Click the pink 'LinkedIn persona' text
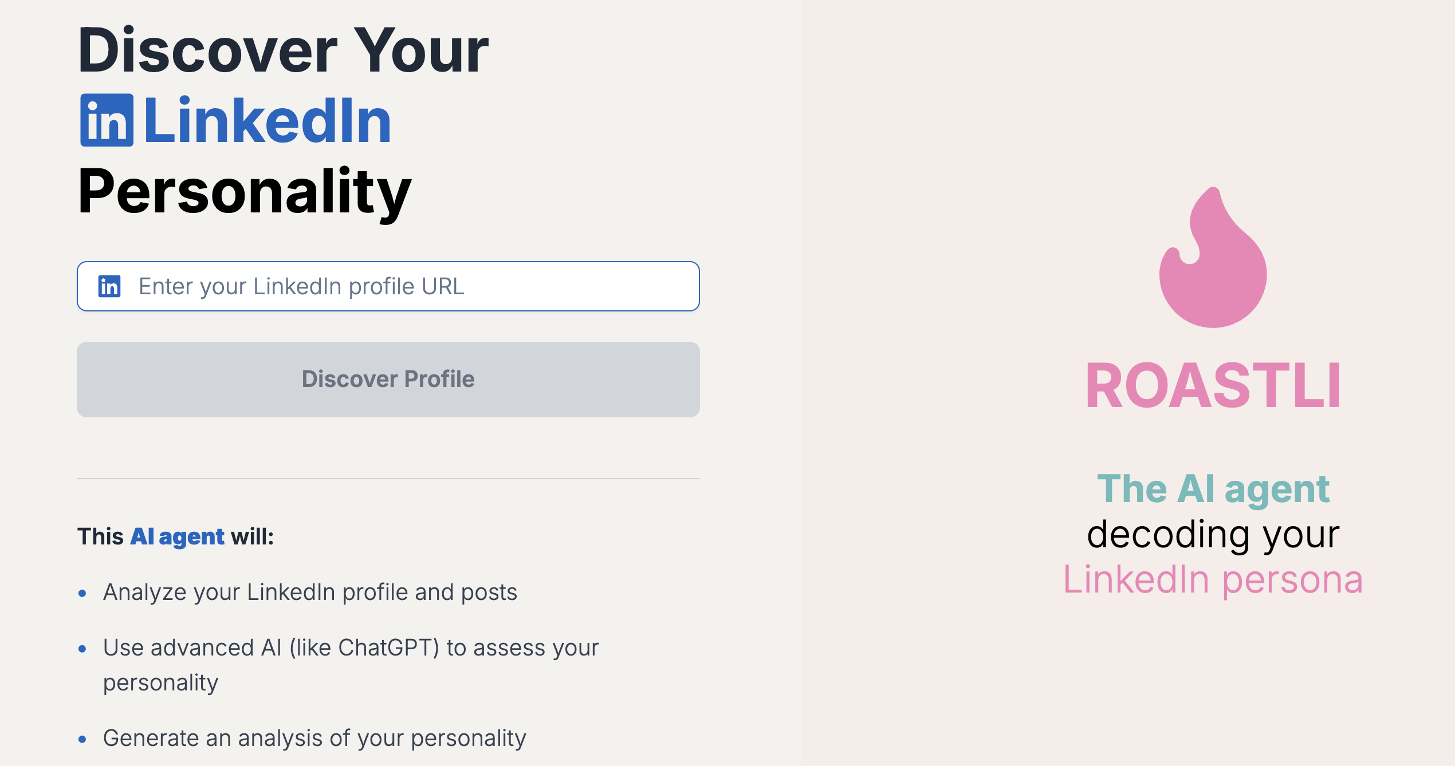 click(1213, 580)
